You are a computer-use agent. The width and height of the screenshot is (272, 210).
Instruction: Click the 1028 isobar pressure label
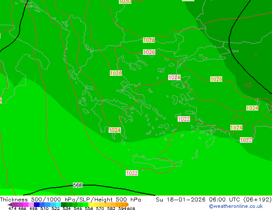click(x=149, y=40)
